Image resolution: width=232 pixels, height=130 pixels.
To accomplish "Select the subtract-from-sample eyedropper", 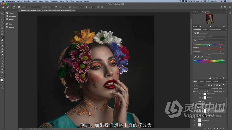I will (202, 57).
